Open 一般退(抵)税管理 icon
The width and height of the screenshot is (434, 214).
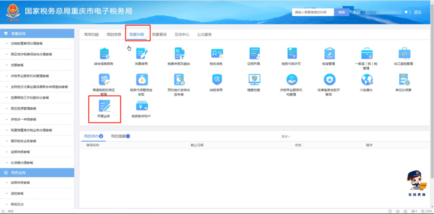[x=367, y=54]
